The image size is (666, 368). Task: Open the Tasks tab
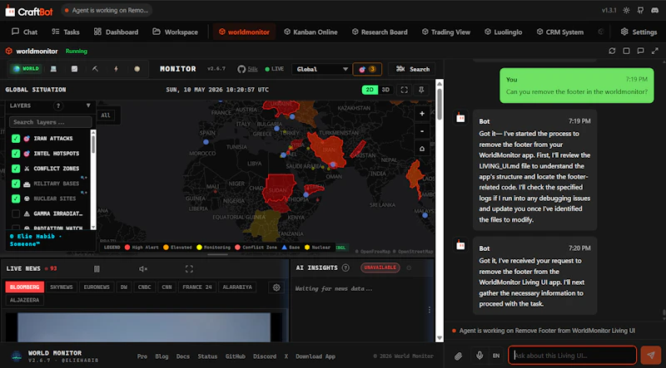click(66, 32)
